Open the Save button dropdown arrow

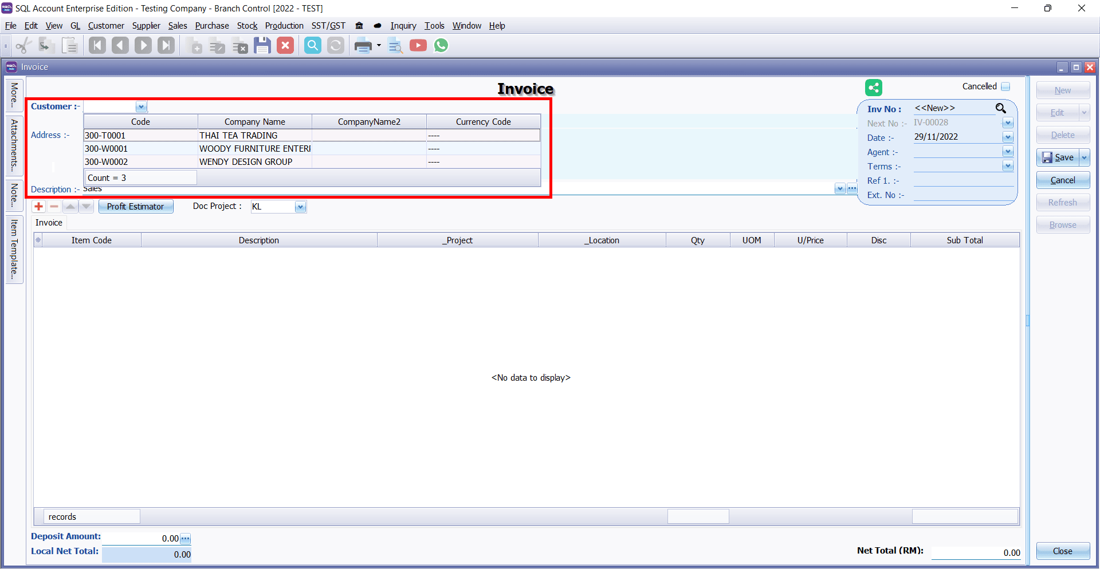pyautogui.click(x=1084, y=157)
